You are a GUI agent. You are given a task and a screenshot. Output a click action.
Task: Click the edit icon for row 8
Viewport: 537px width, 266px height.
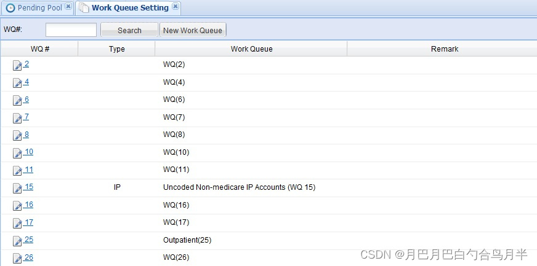tap(17, 136)
